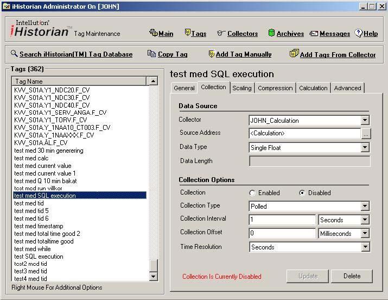Expand the Collection Type dropdown
Screen dimensions: 388x300
tap(365, 206)
